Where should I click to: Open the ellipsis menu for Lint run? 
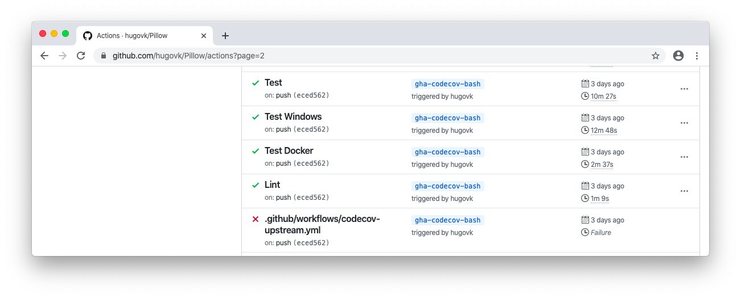coord(684,191)
